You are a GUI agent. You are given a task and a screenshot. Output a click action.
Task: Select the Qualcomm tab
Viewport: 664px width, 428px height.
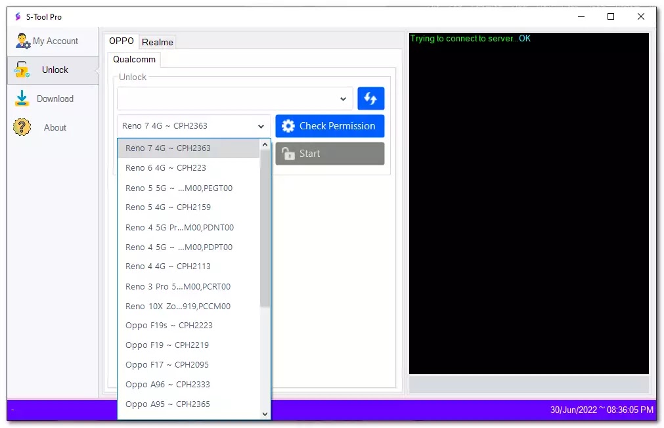[x=134, y=59]
